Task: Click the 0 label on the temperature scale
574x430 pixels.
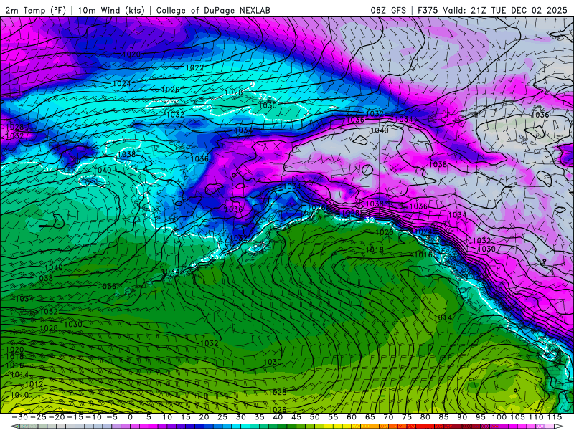Action: click(x=131, y=417)
